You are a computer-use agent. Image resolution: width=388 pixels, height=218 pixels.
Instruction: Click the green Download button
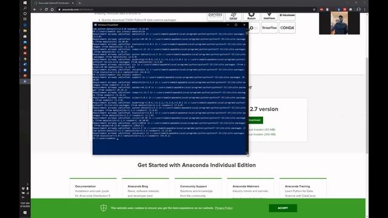coord(256,120)
